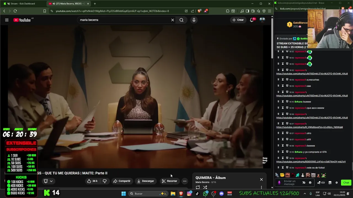Send message with green Chat button
Viewport: 353px width, 198px height.
pyautogui.click(x=346, y=183)
